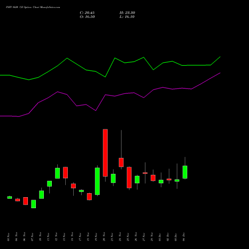
Task: Click the low price value L: 16.10
Action: [x=127, y=17]
